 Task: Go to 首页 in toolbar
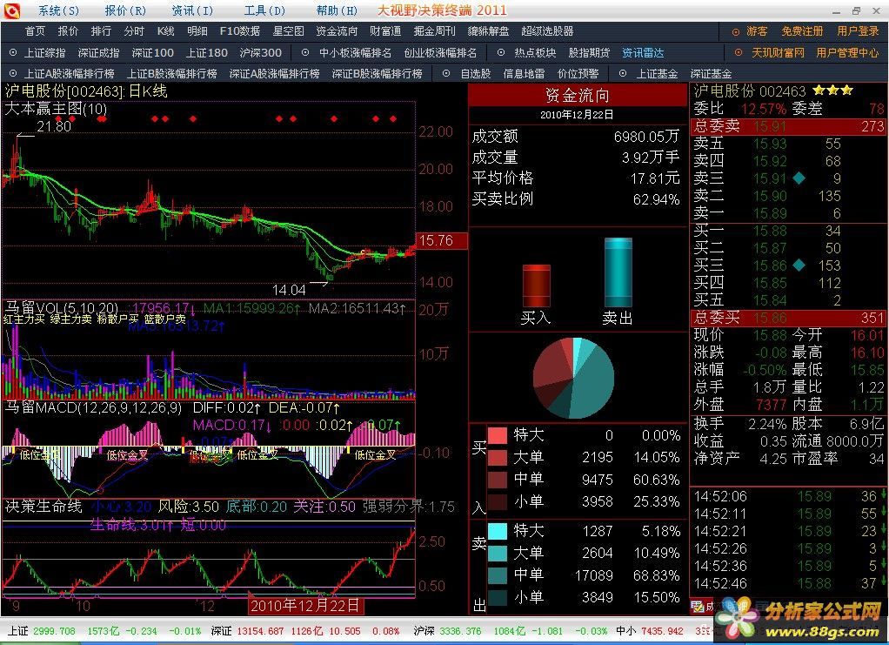35,31
